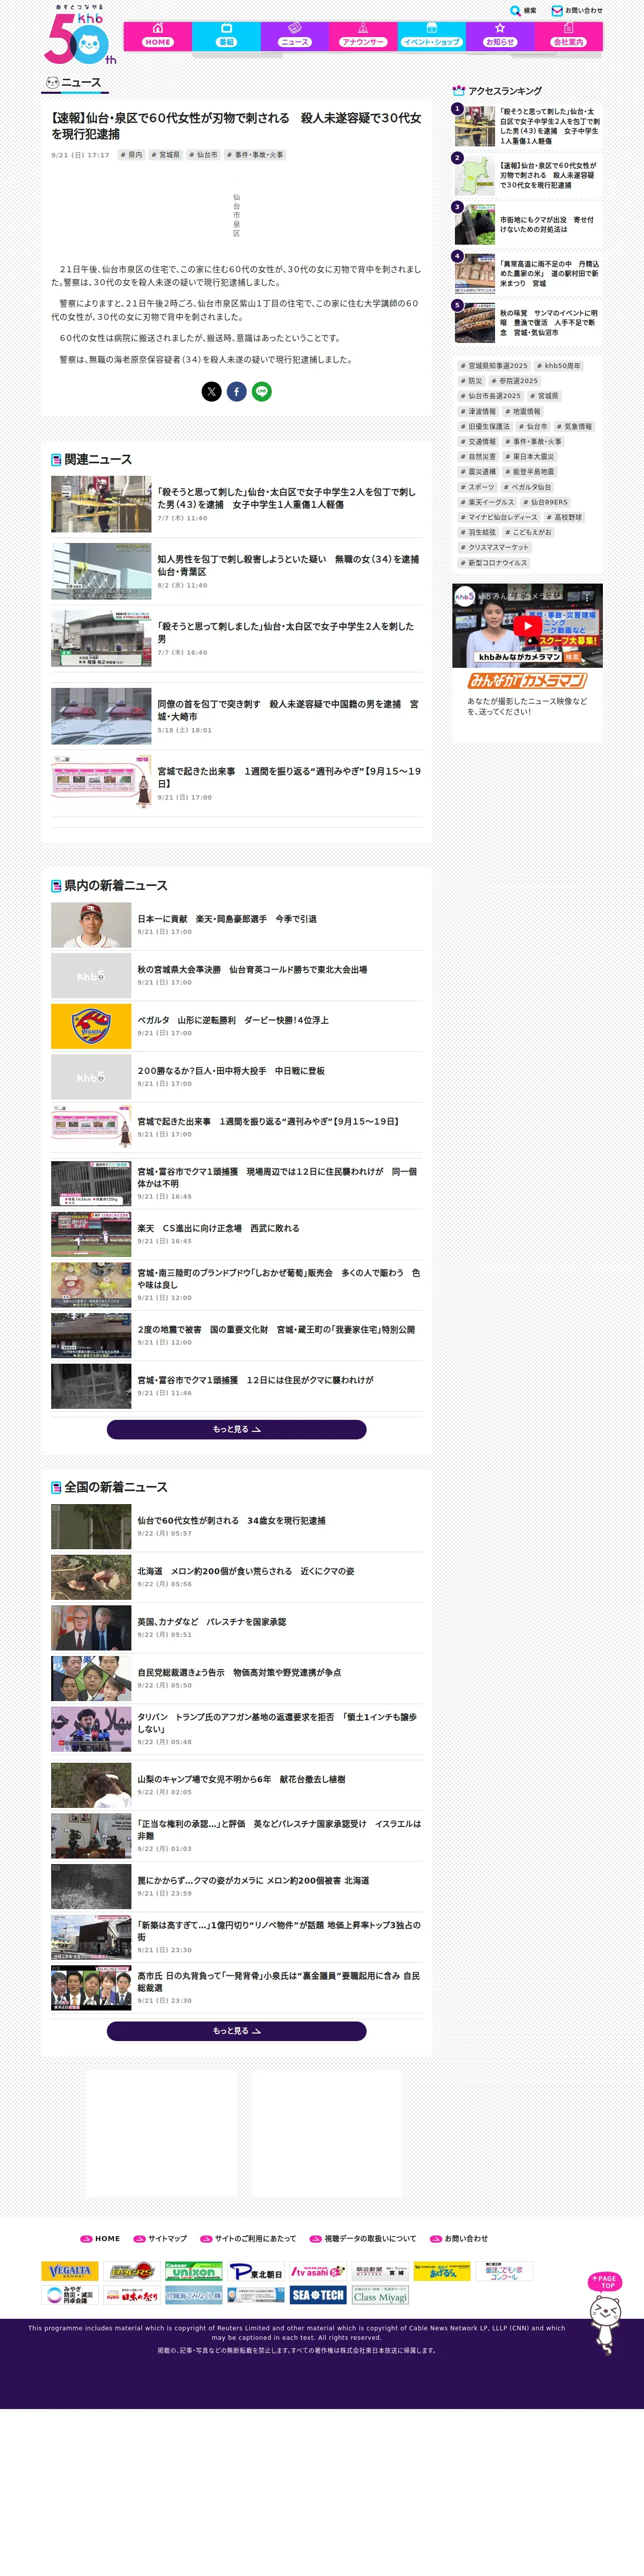The width and height of the screenshot is (644, 2576).
Task: Open 北海道 メロン約200個 article
Action: (236, 1577)
